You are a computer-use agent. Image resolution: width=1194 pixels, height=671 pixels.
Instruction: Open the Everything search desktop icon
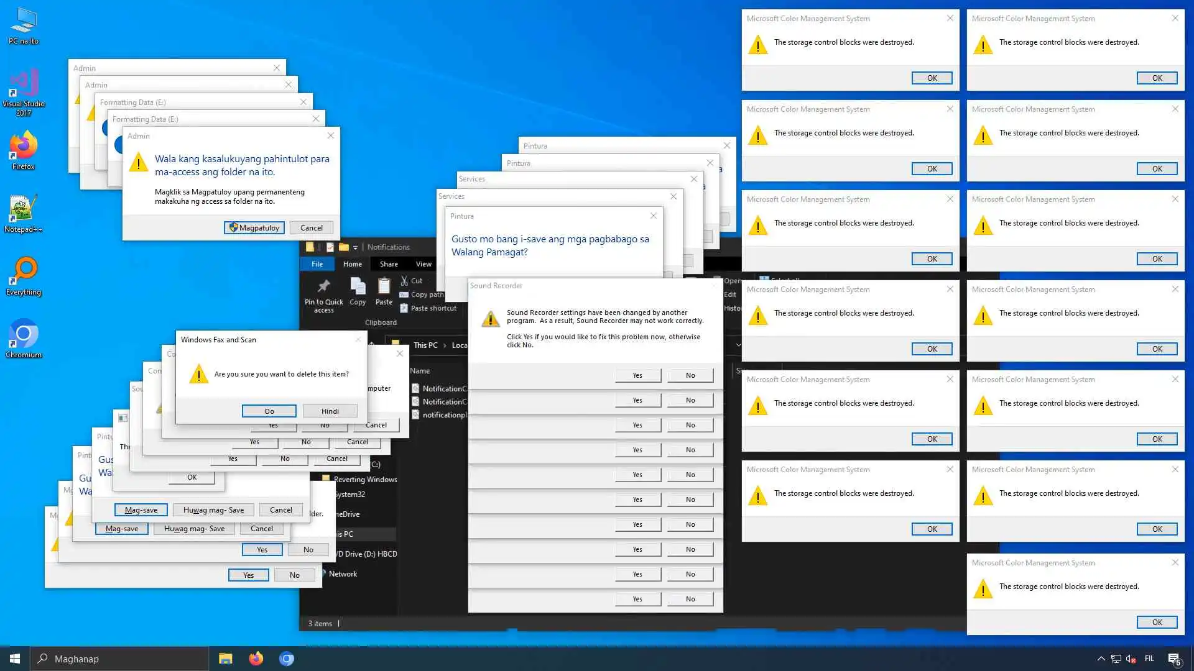click(x=23, y=272)
